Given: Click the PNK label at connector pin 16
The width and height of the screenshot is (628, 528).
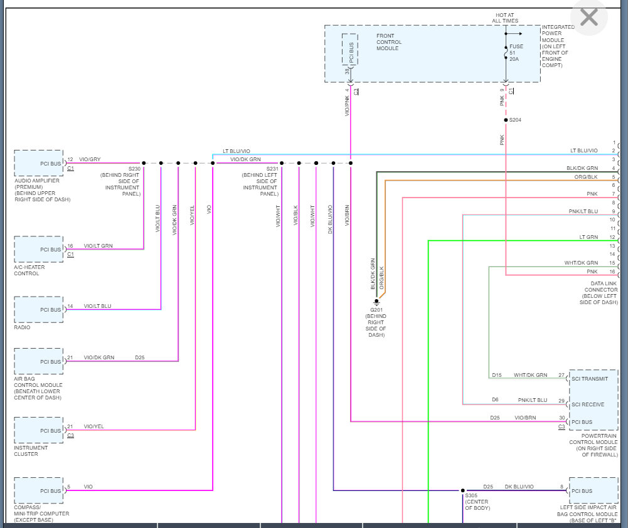Looking at the screenshot, I should (x=592, y=272).
